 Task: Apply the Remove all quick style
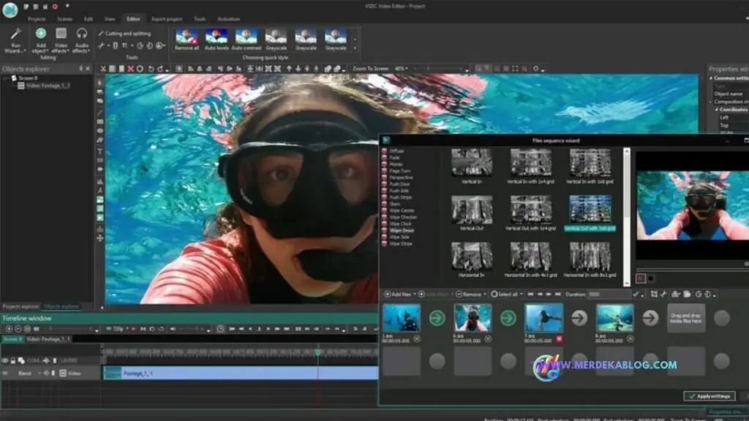(187, 39)
